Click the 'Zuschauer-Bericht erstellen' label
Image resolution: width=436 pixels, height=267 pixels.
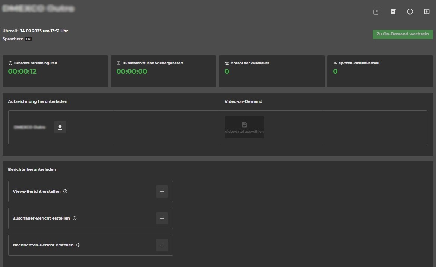click(x=41, y=218)
